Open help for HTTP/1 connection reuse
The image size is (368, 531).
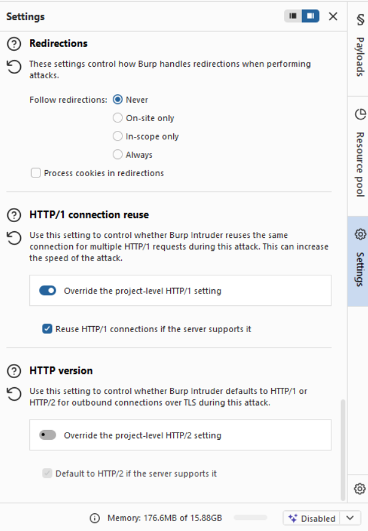click(x=14, y=215)
